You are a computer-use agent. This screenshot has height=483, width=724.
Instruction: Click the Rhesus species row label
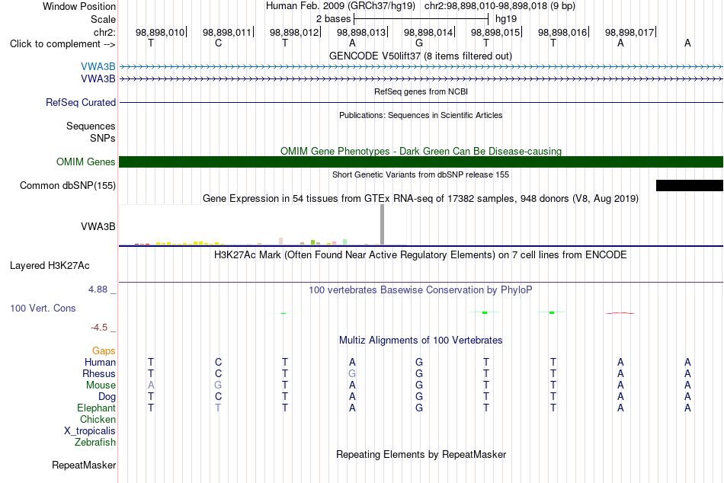pos(99,373)
